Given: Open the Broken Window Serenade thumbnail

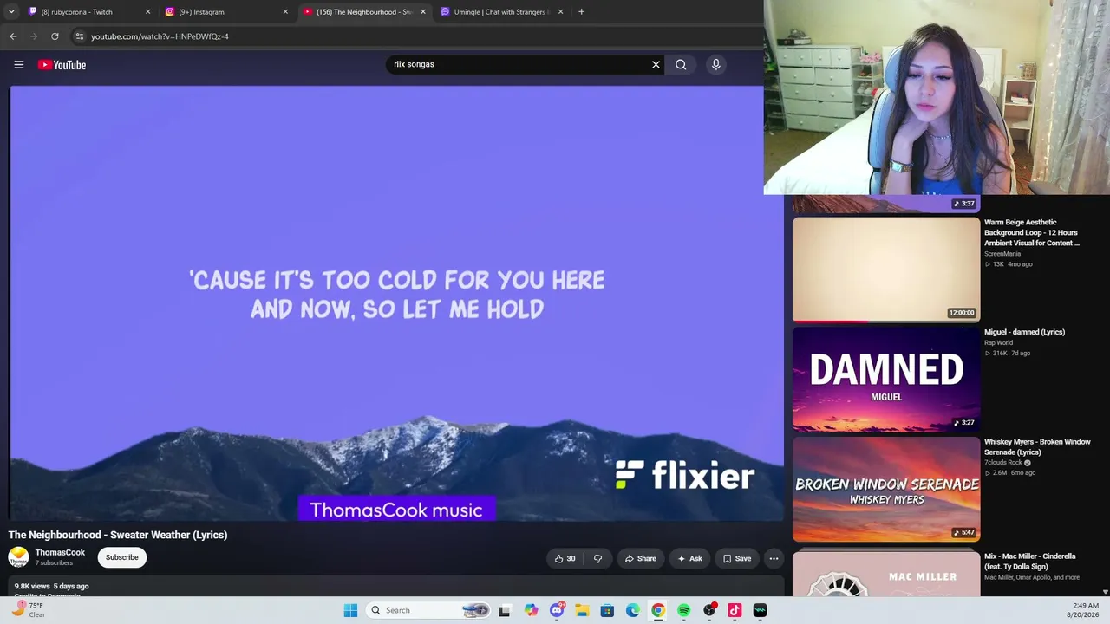Looking at the screenshot, I should pyautogui.click(x=886, y=489).
